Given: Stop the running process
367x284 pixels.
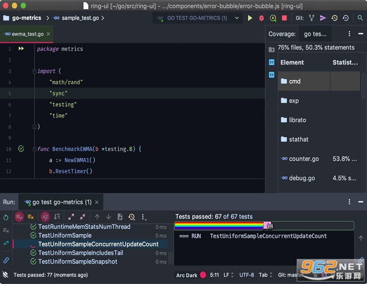Looking at the screenshot, I should pyautogui.click(x=284, y=18).
